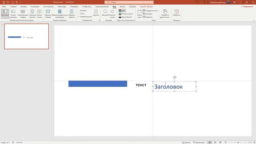Open a New Window (Новое окно)
Viewport: 256px width, 144px height.
pos(139,14)
